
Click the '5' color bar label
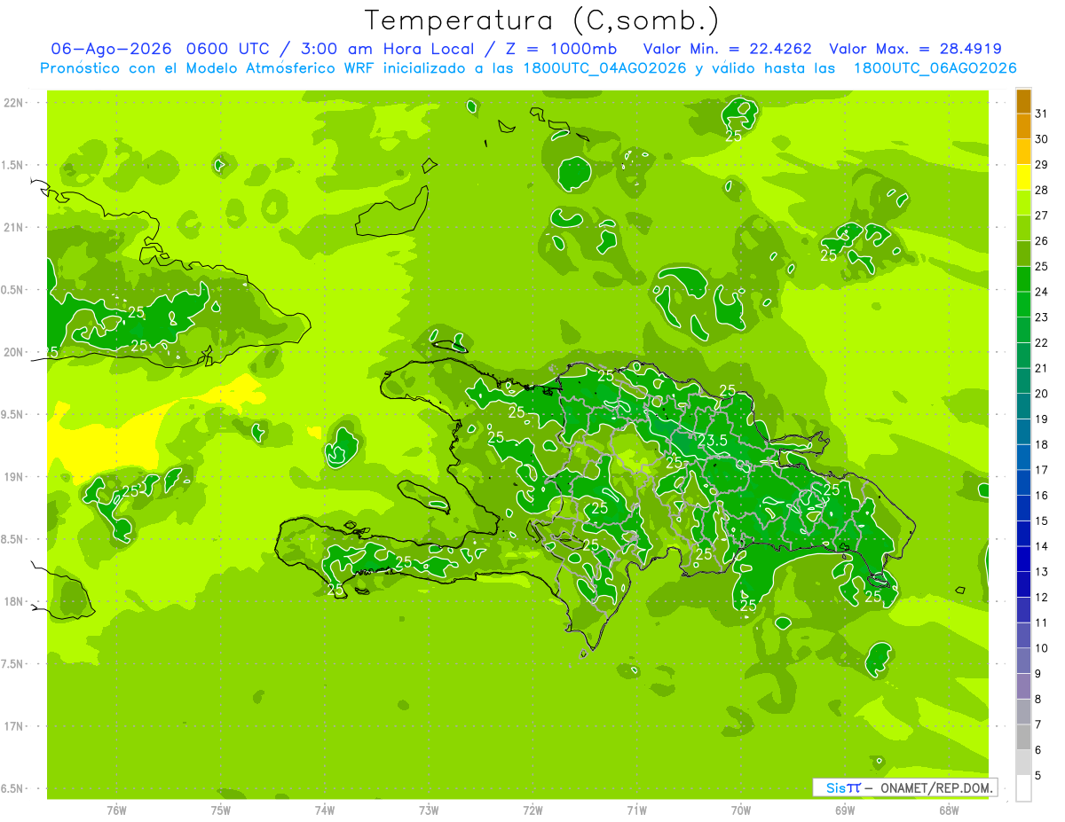pyautogui.click(x=1038, y=775)
